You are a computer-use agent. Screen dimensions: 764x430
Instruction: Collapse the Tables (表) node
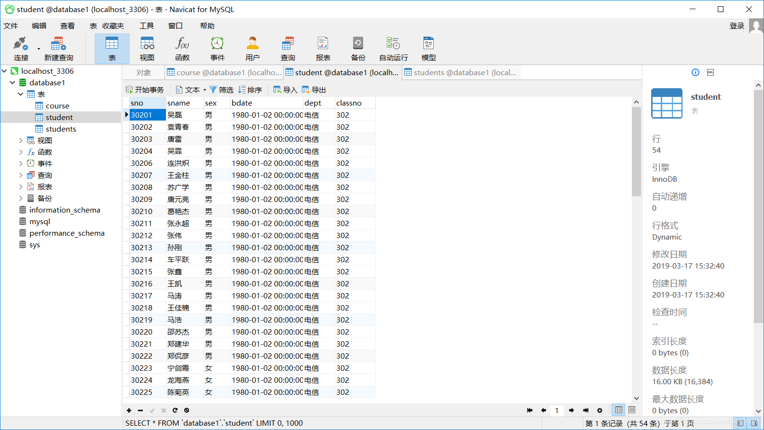point(21,94)
